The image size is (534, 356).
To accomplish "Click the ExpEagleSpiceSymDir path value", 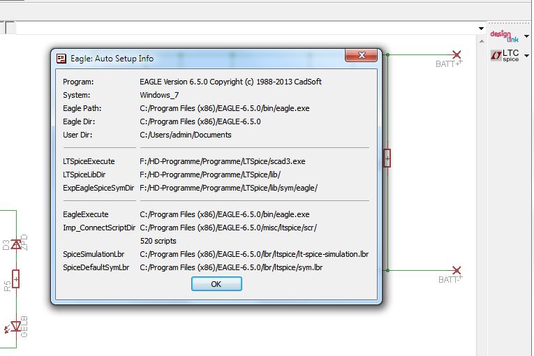I will pyautogui.click(x=228, y=188).
